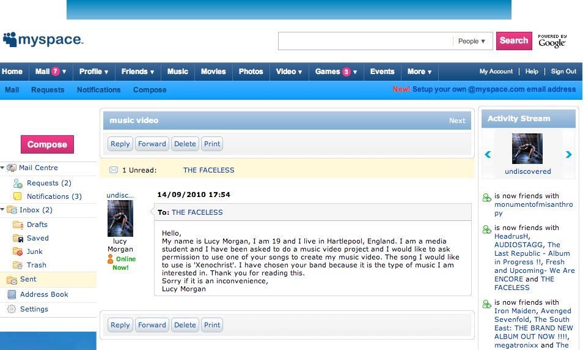Click the bottom Delete button
Screen dimensions: 583x350
pyautogui.click(x=185, y=325)
